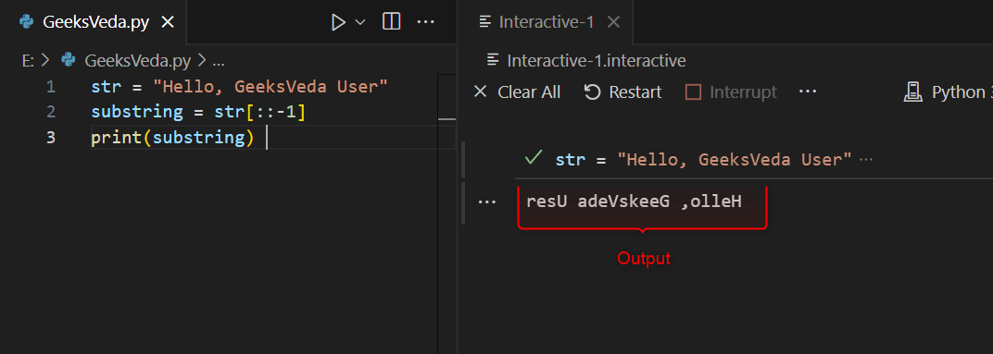993x354 pixels.
Task: Click Python file icon in breadcrumb
Action: [x=69, y=61]
